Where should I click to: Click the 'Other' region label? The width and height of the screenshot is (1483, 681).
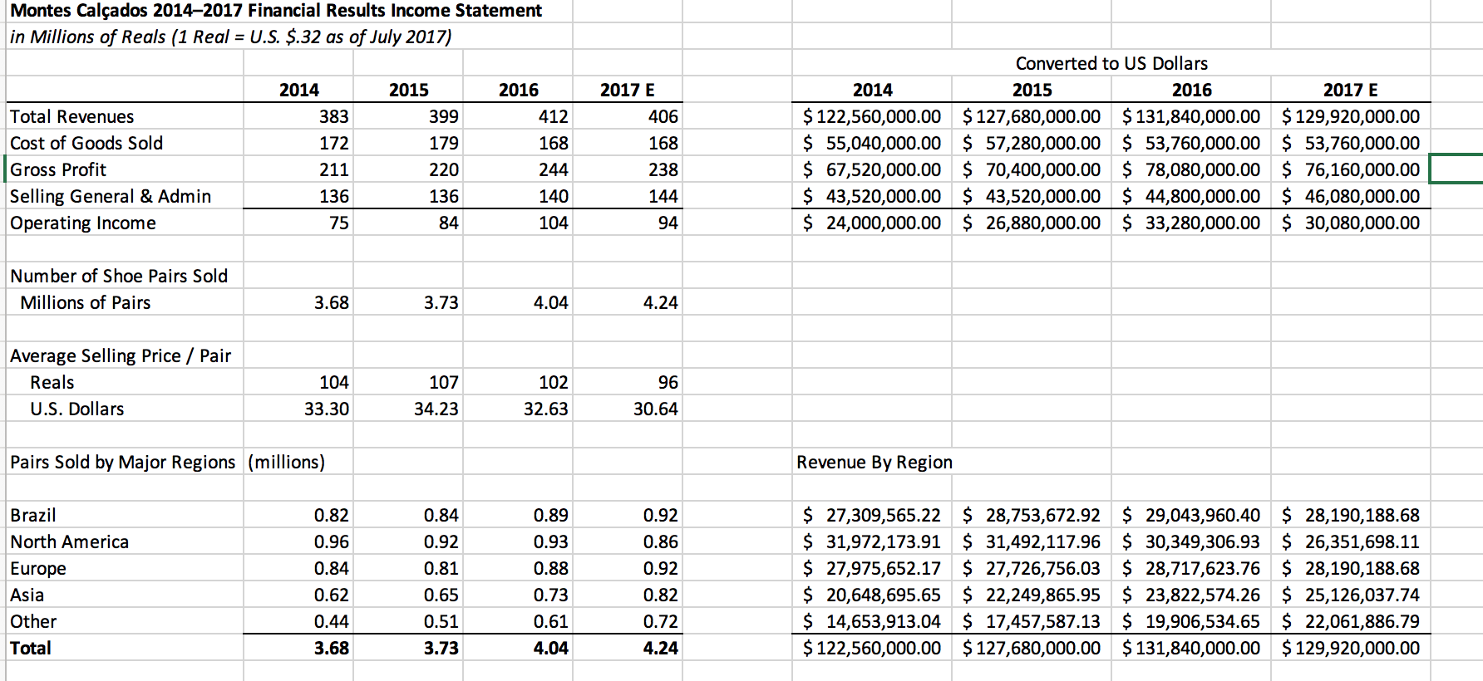click(33, 622)
